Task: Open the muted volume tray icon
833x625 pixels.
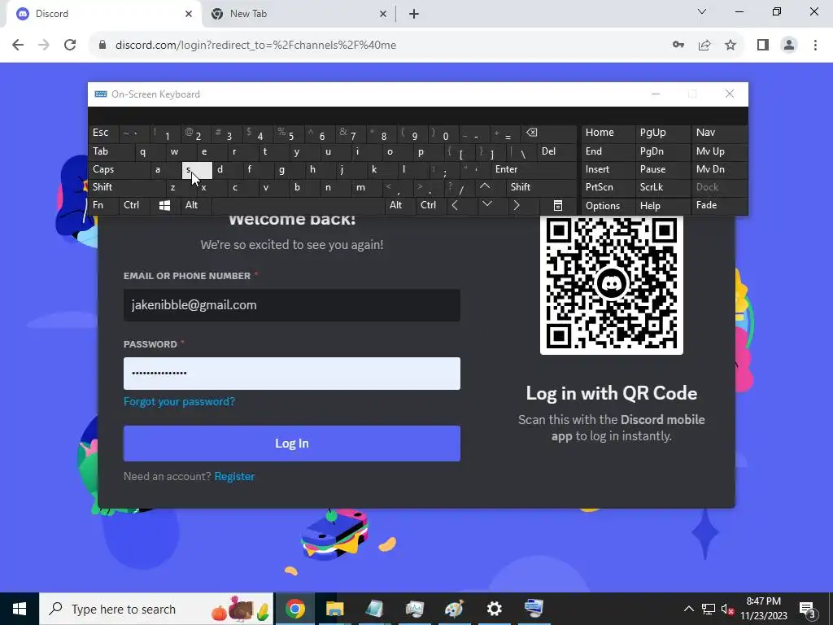Action: coord(727,610)
